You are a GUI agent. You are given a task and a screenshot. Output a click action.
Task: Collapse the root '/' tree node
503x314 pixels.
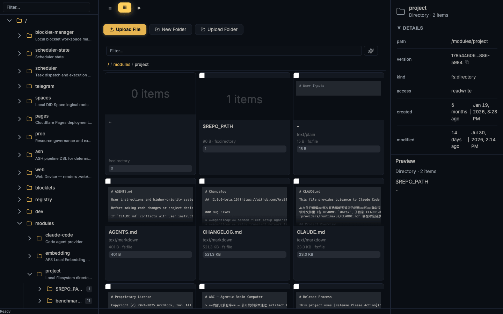point(9,21)
